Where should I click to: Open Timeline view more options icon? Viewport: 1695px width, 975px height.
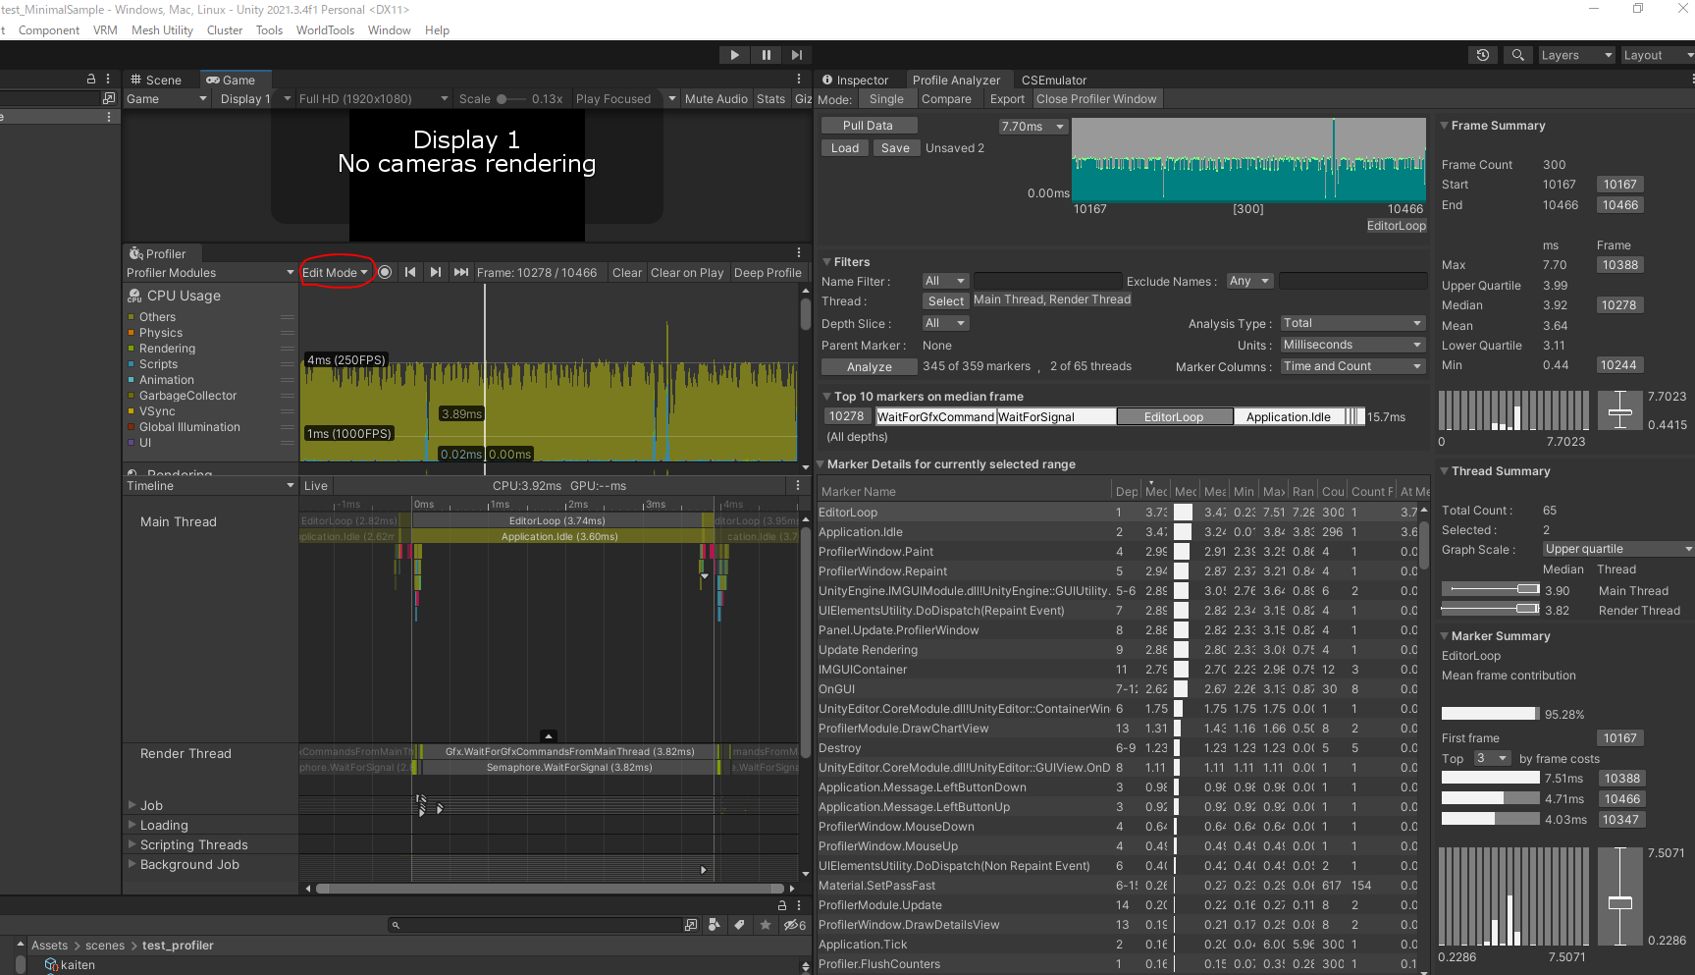point(798,485)
